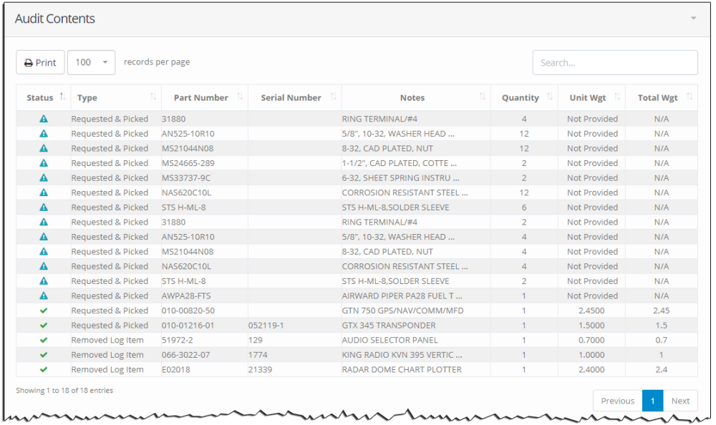Select page 1 in pagination
The width and height of the screenshot is (716, 425).
click(652, 401)
